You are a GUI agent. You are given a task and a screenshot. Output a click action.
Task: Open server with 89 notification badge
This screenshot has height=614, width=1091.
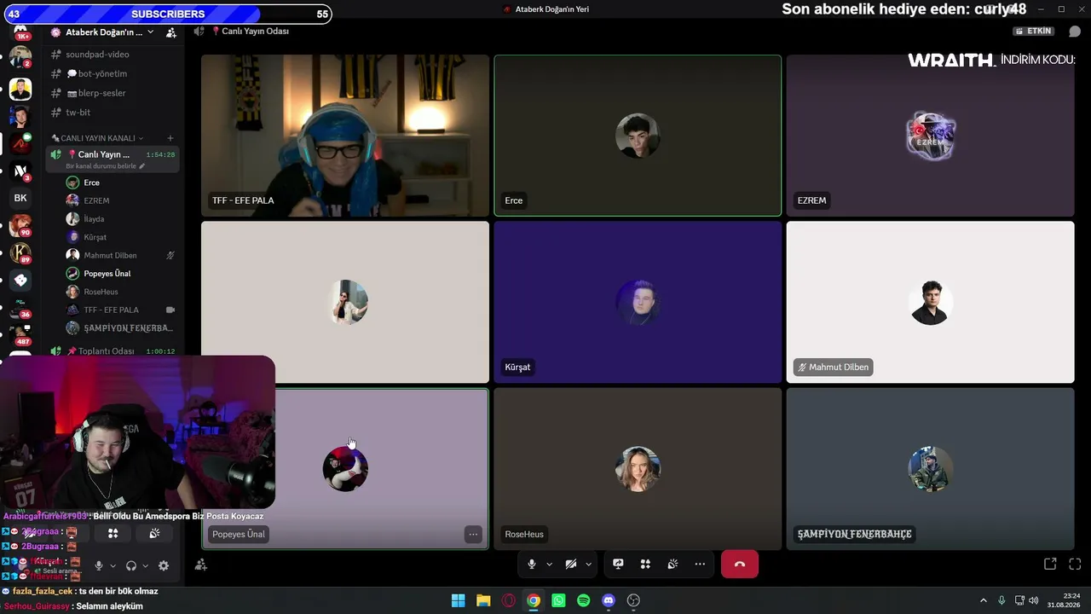click(20, 253)
